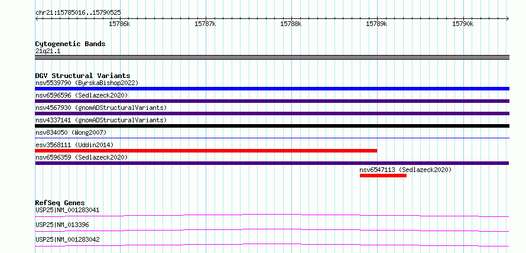
Task: Click the chr21:15785016..15790525 coordinate label
Action: [x=78, y=13]
